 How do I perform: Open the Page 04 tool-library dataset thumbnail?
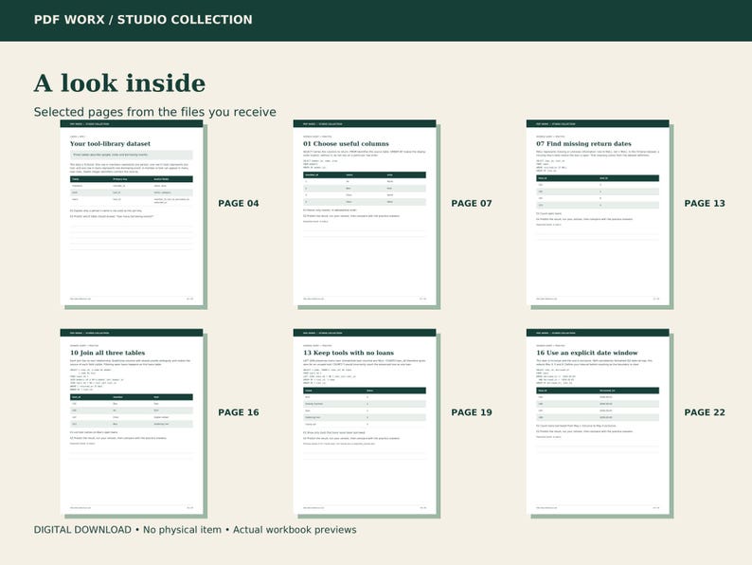tap(132, 212)
